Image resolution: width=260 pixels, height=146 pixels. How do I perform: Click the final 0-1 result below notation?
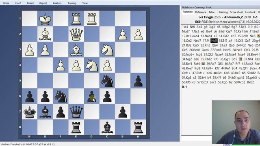point(184,87)
